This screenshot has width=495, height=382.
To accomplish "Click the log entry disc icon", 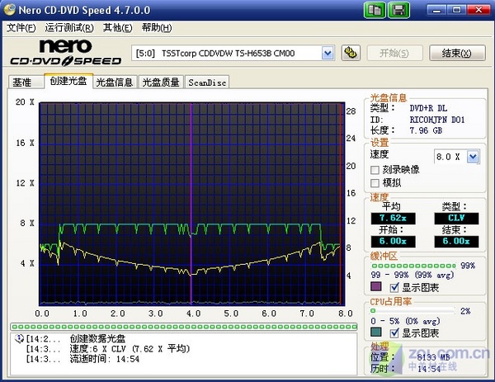I will click(19, 338).
